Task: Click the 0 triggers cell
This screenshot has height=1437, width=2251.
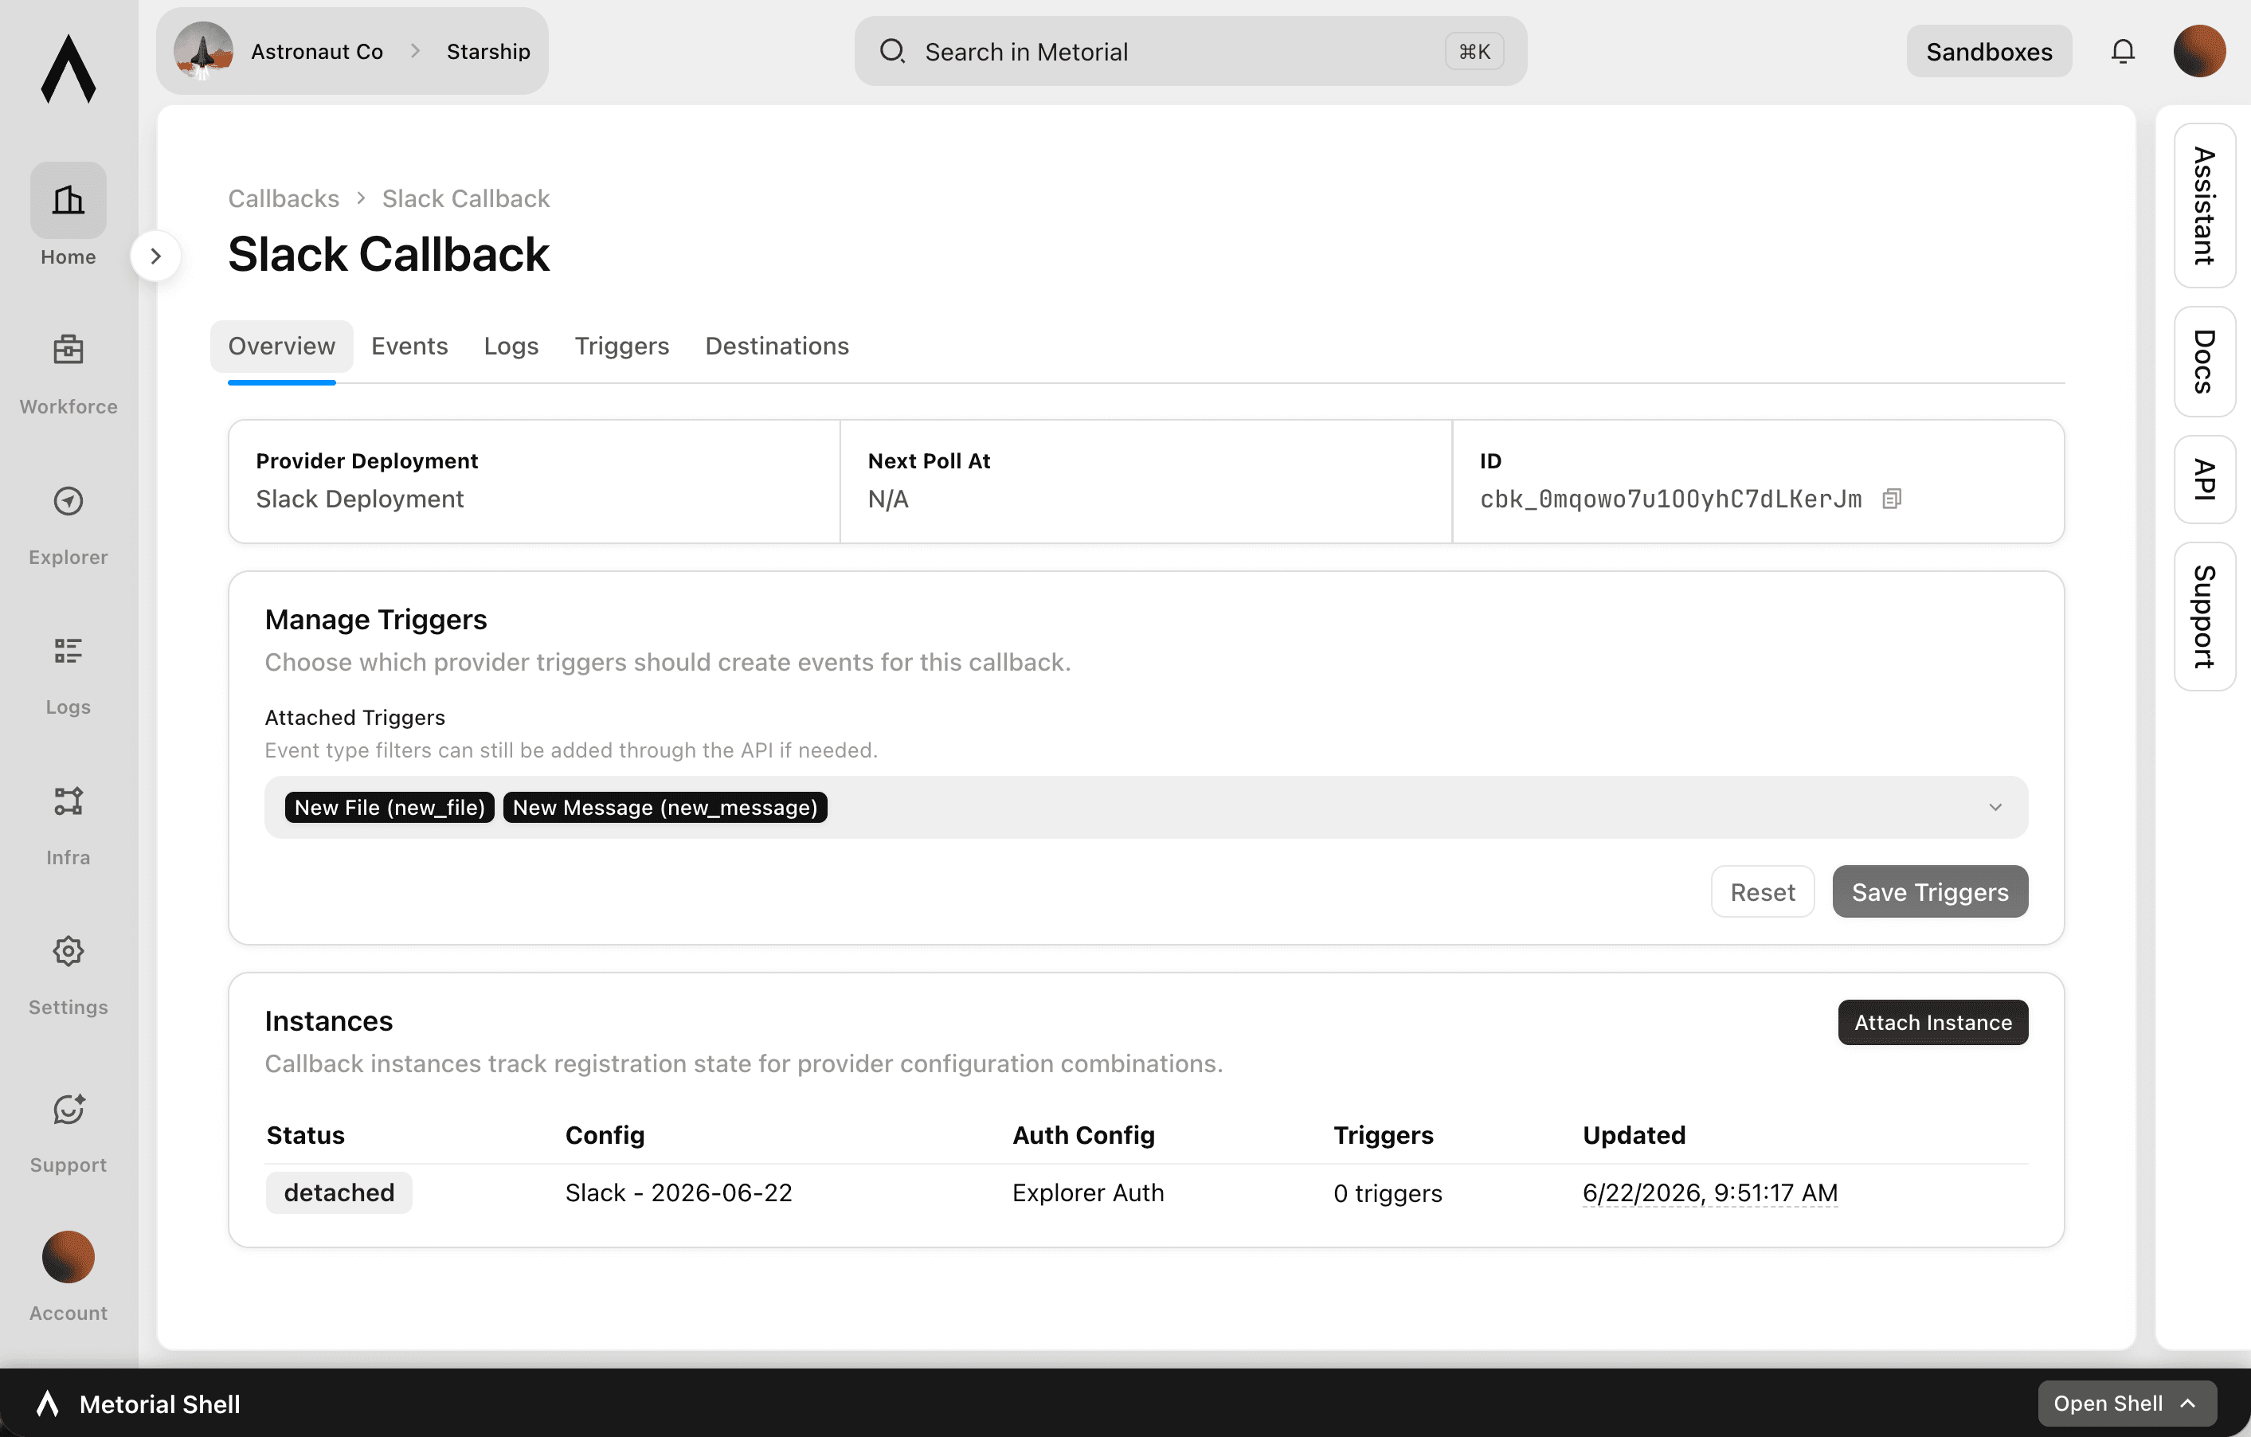Action: [1388, 1193]
